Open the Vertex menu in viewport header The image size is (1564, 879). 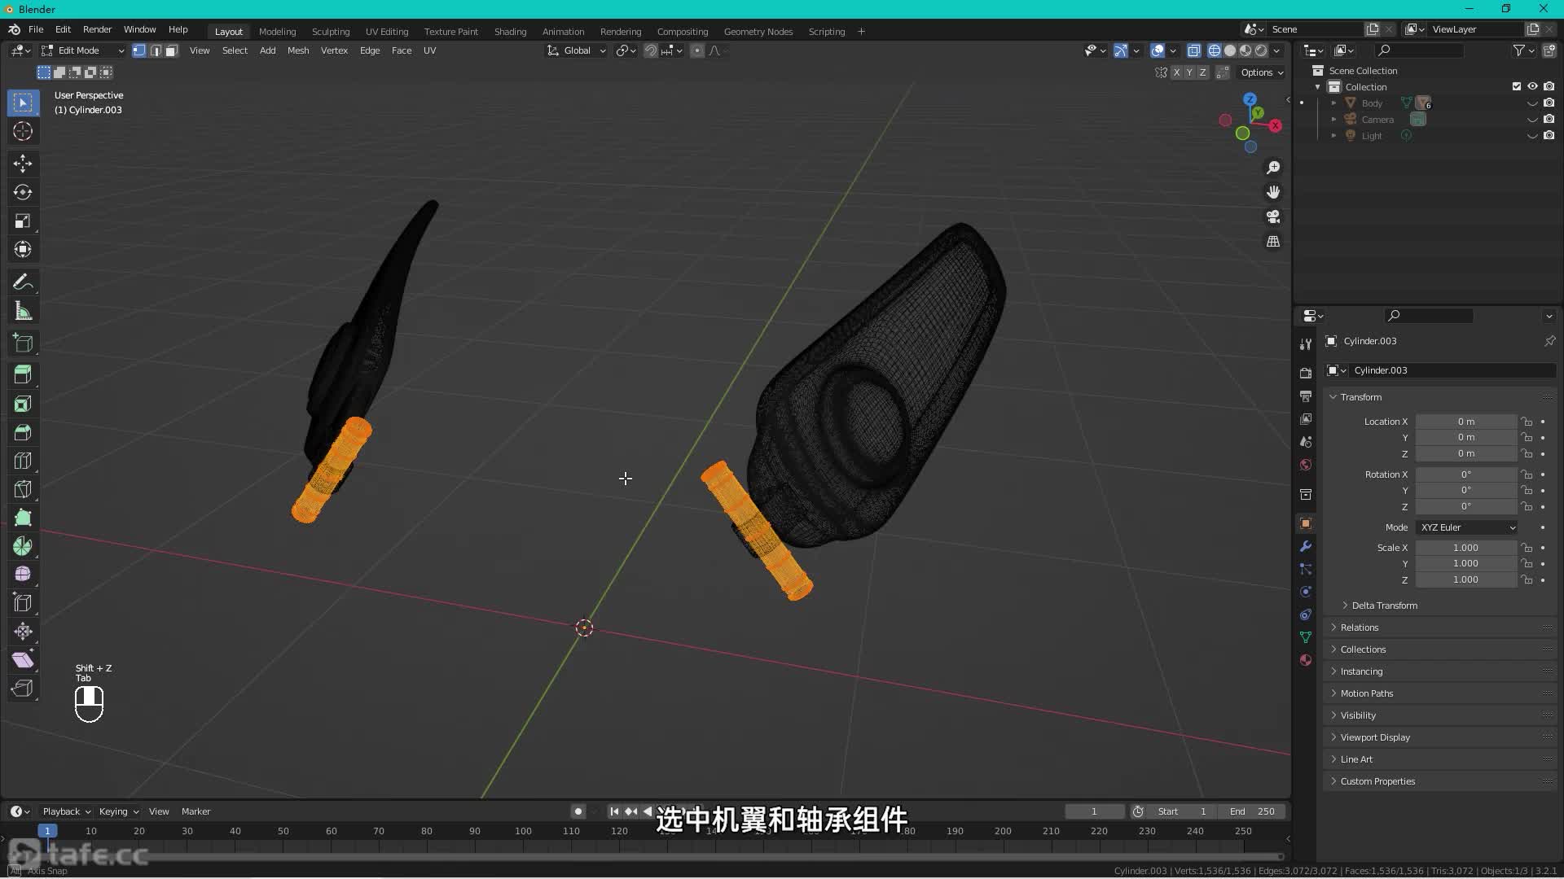coord(334,50)
